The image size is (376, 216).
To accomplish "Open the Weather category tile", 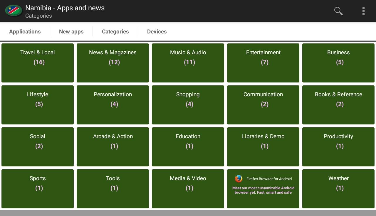I will (338, 189).
